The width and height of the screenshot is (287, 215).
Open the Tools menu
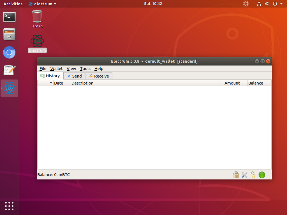coord(85,69)
